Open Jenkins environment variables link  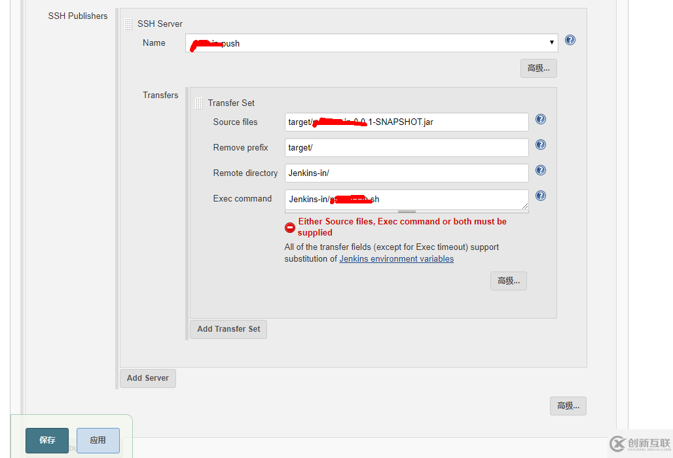(397, 258)
